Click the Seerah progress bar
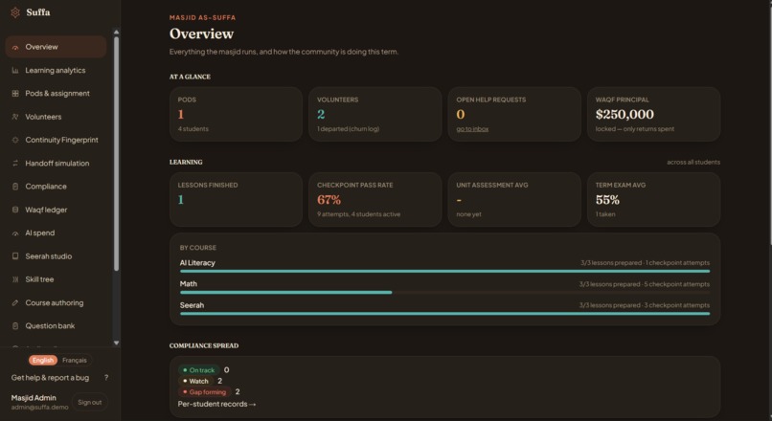This screenshot has height=421, width=772. 444,314
